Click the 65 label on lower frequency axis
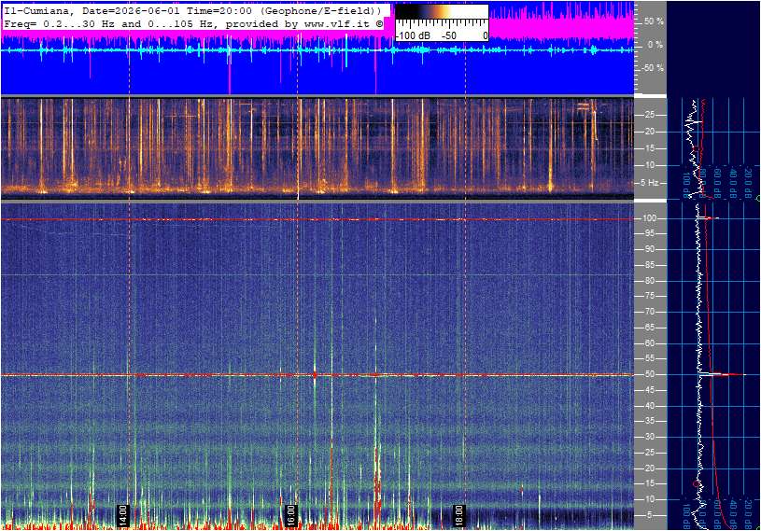This screenshot has width=761, height=531. (649, 328)
